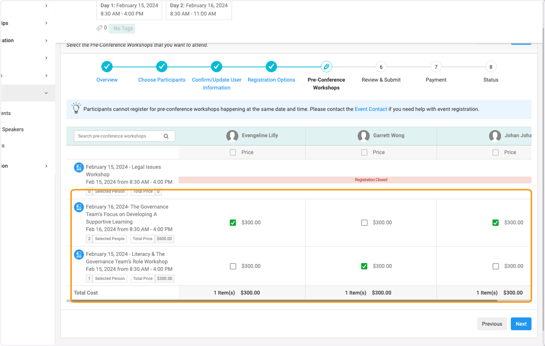
Task: Click the Previous button
Action: (x=492, y=324)
